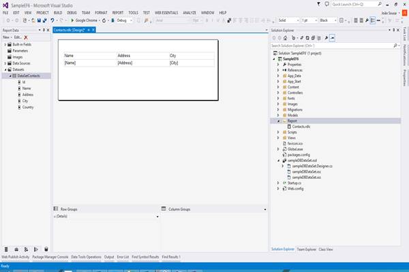Open the Column Groups pane dropdown arrow
Image resolution: width=409 pixels, height=272 pixels.
(265, 209)
